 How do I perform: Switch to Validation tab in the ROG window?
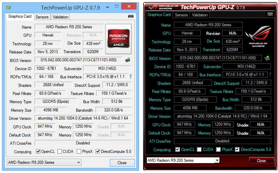(200, 15)
